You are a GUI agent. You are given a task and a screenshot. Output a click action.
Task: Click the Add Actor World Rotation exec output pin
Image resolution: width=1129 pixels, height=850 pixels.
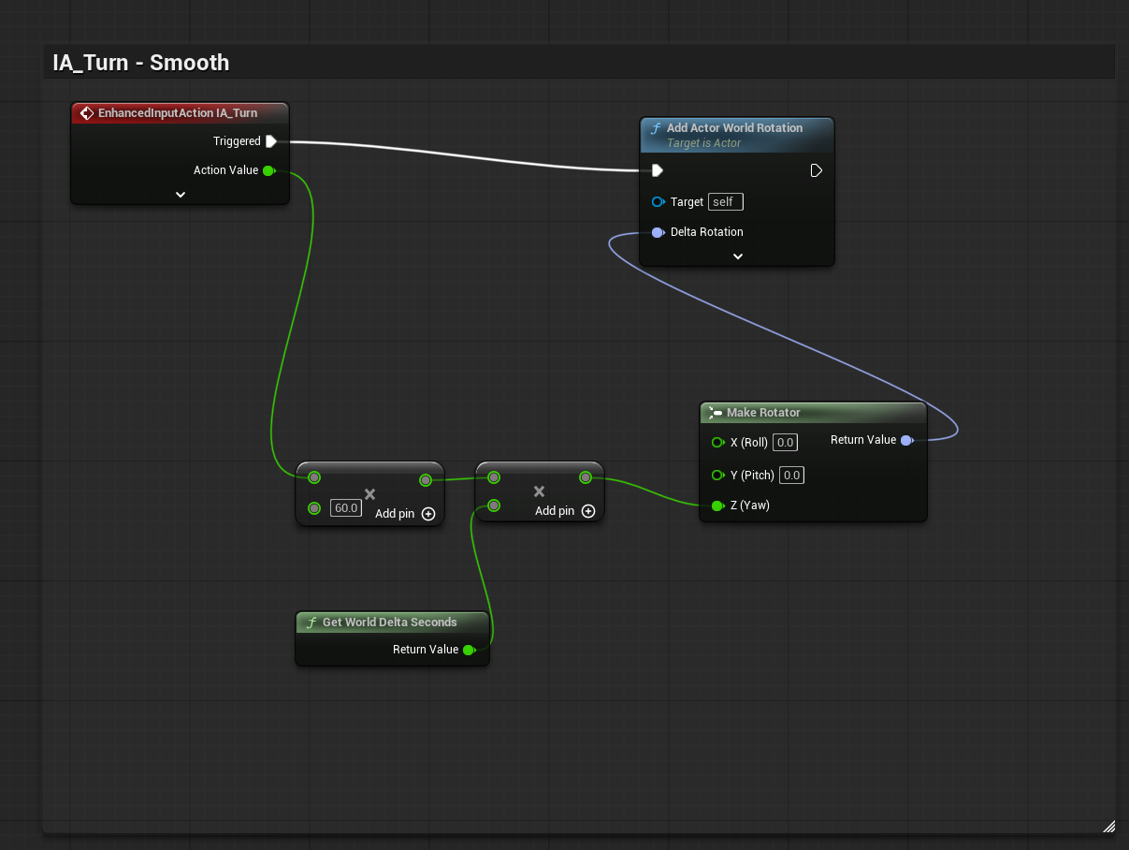pos(816,170)
